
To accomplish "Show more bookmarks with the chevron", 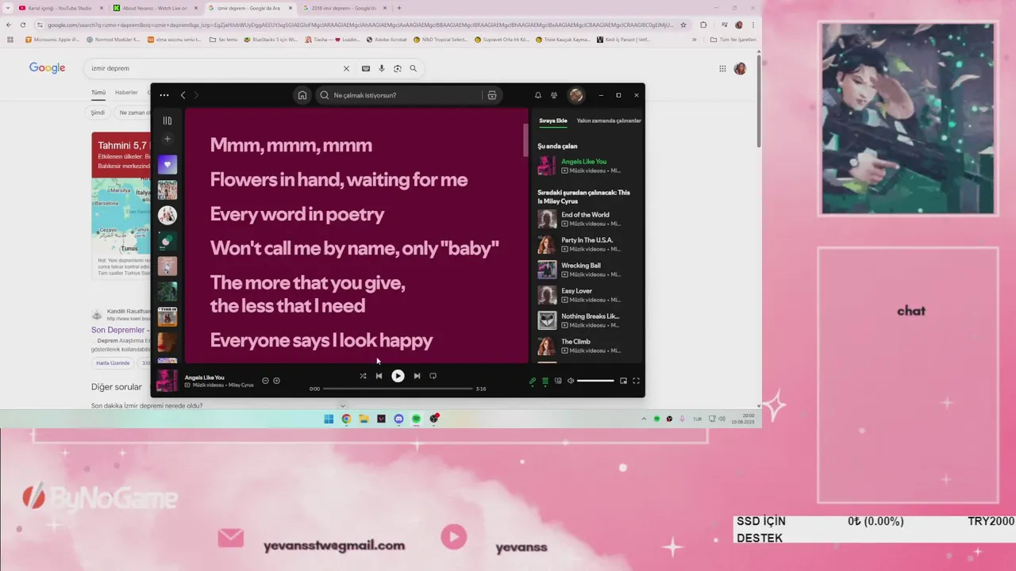I will tap(695, 39).
